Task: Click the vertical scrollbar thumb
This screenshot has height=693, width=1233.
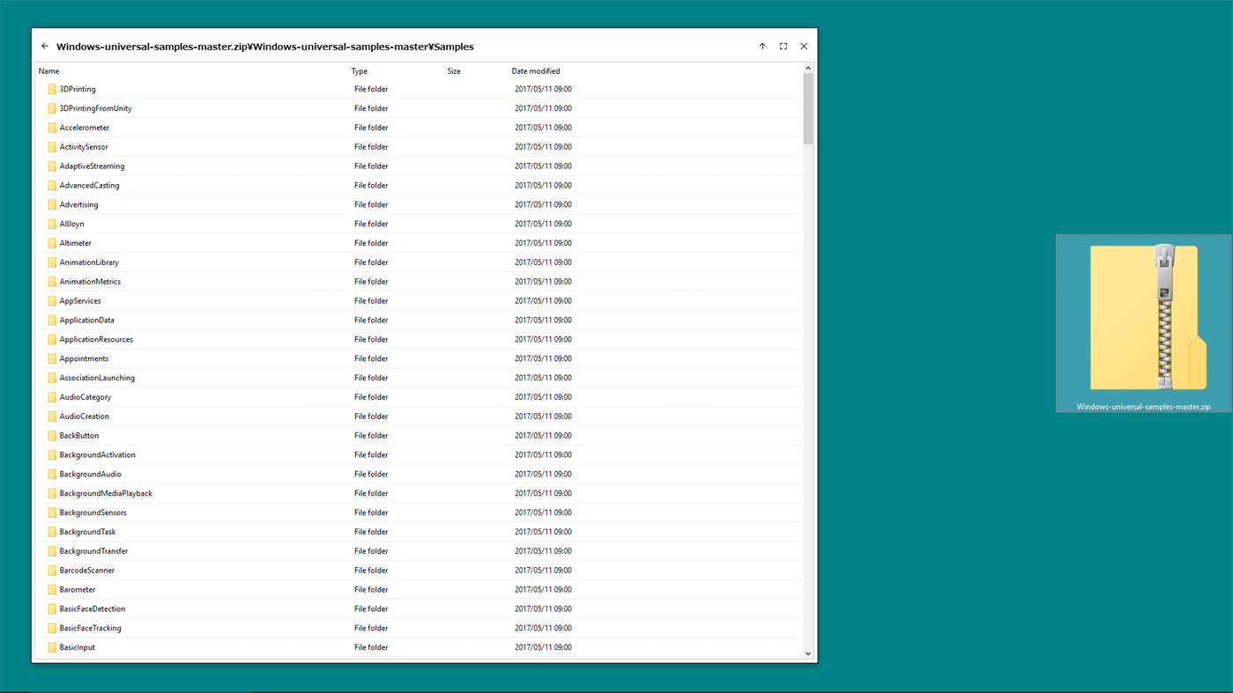Action: pos(808,109)
